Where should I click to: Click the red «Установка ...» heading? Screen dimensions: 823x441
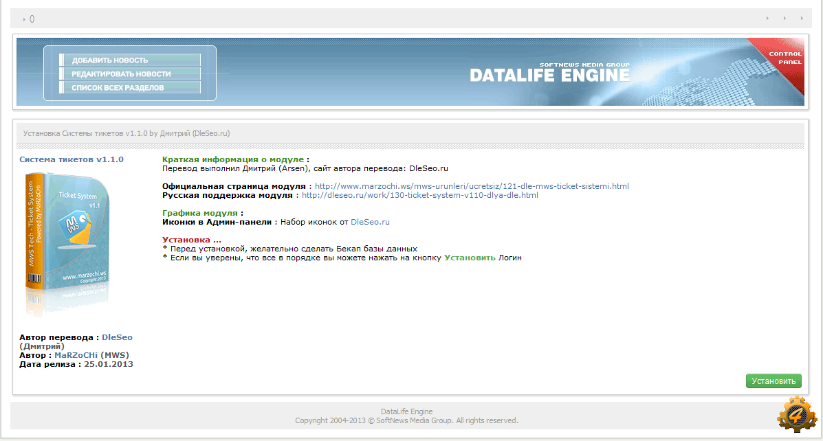pyautogui.click(x=192, y=240)
